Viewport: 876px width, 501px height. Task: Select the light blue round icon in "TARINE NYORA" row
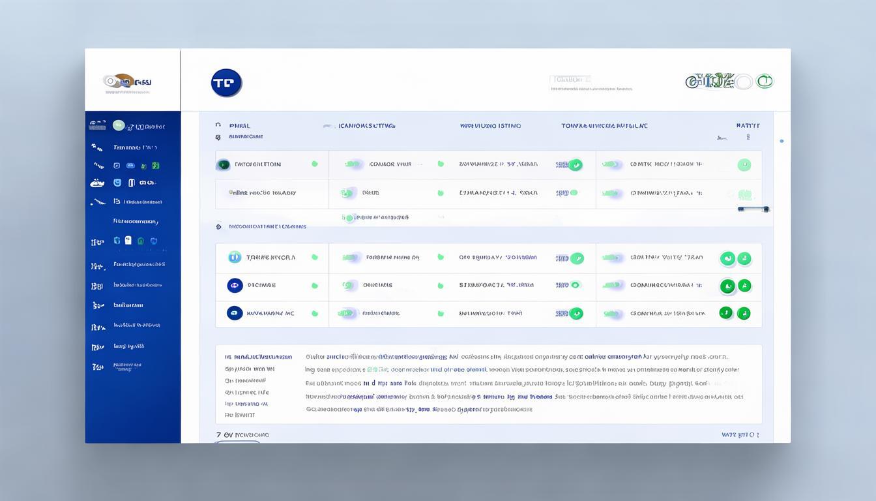click(235, 257)
